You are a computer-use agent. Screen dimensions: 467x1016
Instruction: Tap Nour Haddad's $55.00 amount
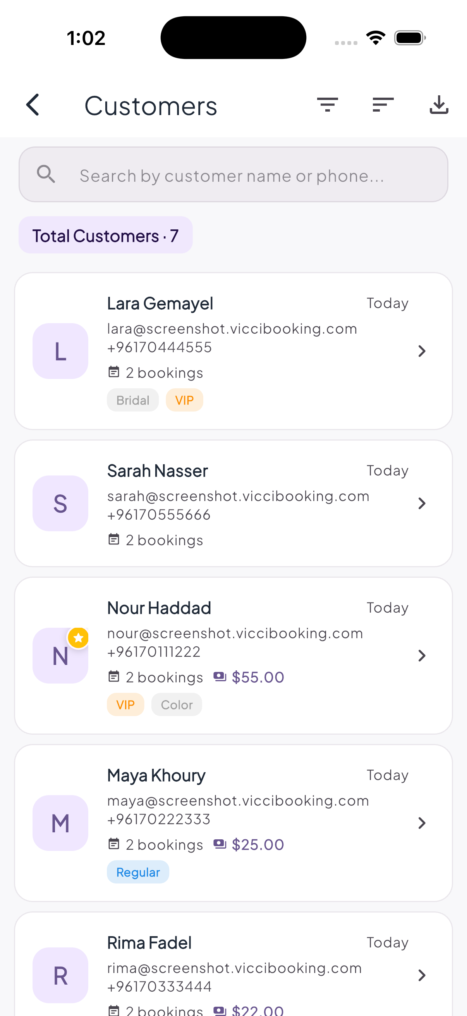tap(258, 677)
